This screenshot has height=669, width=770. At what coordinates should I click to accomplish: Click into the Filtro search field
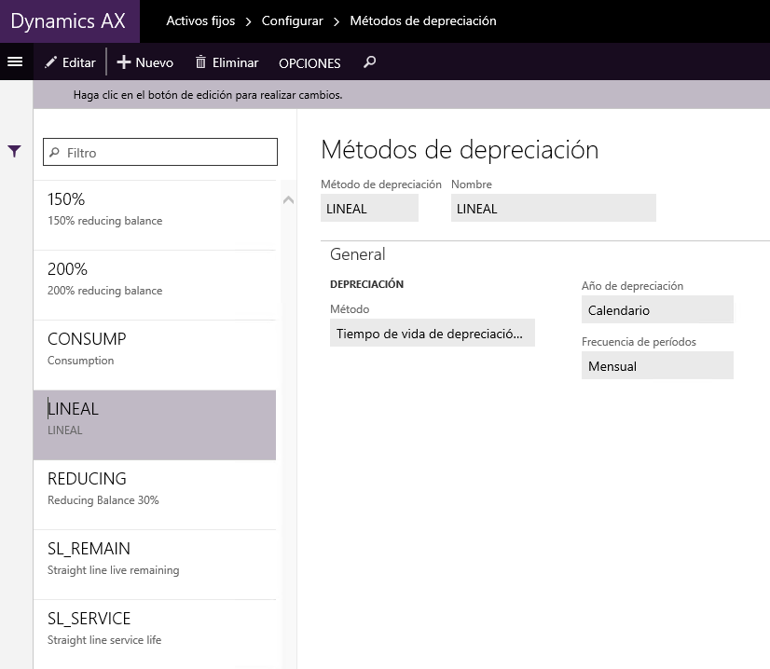pyautogui.click(x=160, y=152)
